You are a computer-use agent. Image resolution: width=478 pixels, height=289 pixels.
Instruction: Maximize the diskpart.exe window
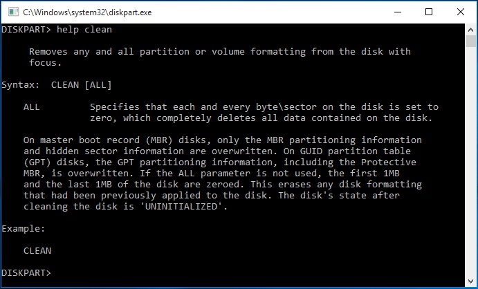click(x=429, y=12)
